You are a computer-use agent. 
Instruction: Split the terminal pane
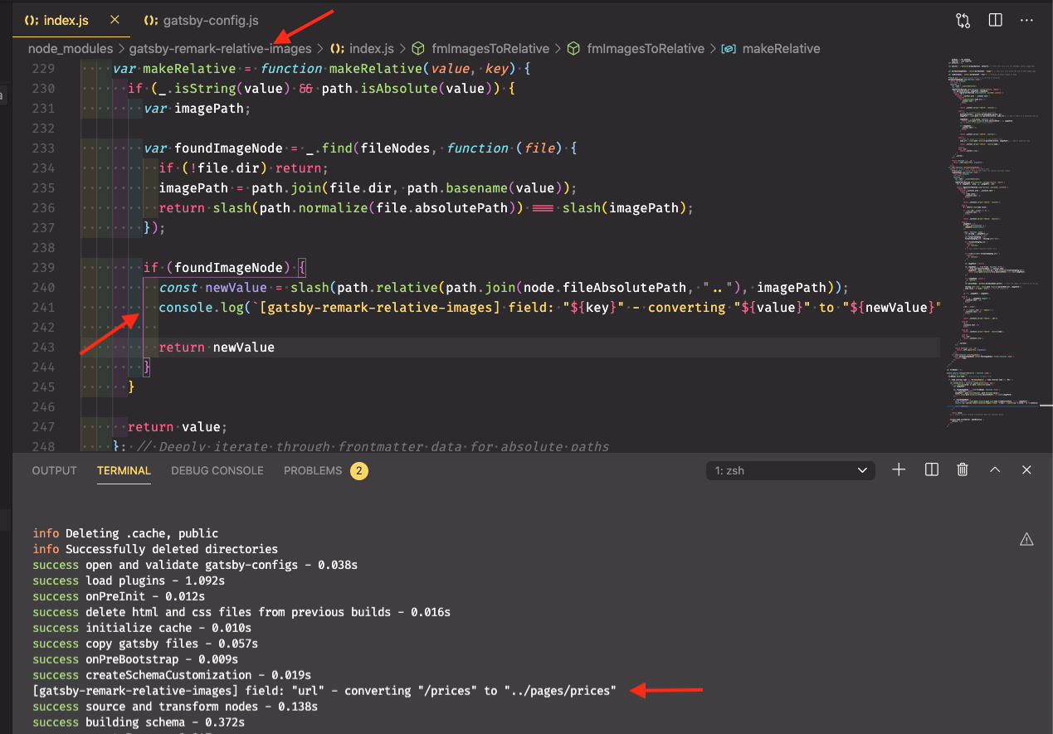(x=931, y=469)
